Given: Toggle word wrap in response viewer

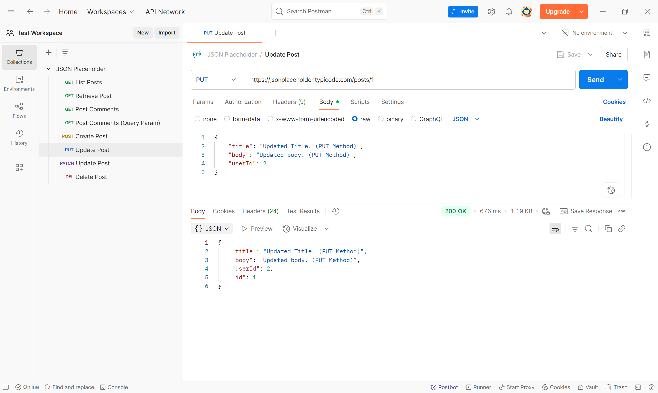Looking at the screenshot, I should [555, 229].
